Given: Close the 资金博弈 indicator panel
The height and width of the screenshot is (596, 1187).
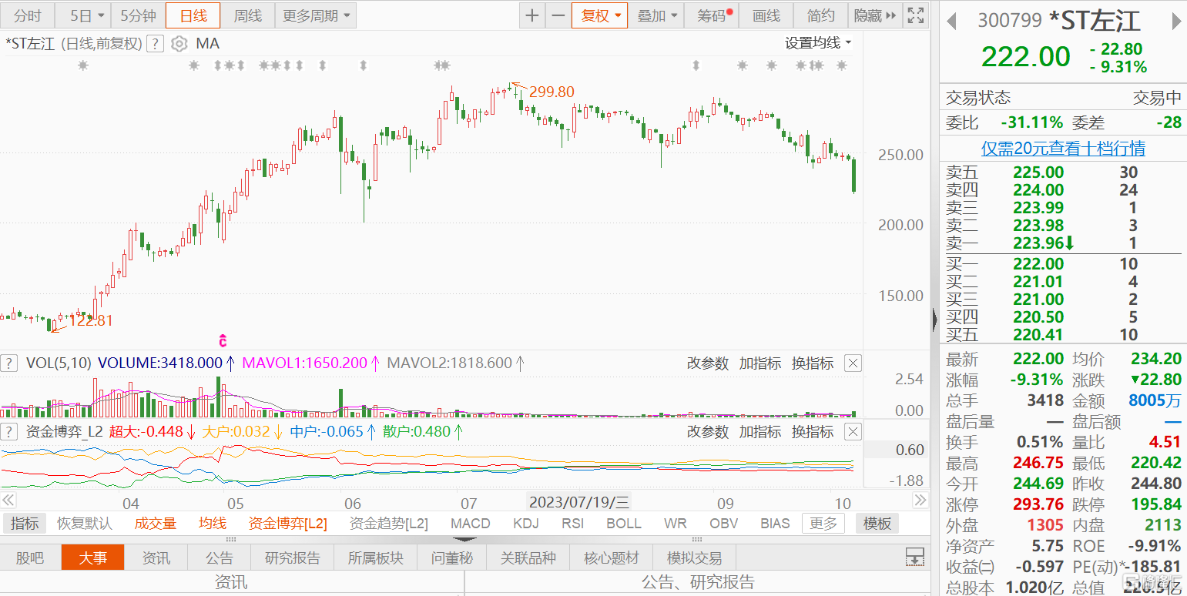Looking at the screenshot, I should point(853,432).
